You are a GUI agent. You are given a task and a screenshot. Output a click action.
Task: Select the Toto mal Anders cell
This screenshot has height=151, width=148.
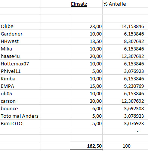[x=20, y=116]
